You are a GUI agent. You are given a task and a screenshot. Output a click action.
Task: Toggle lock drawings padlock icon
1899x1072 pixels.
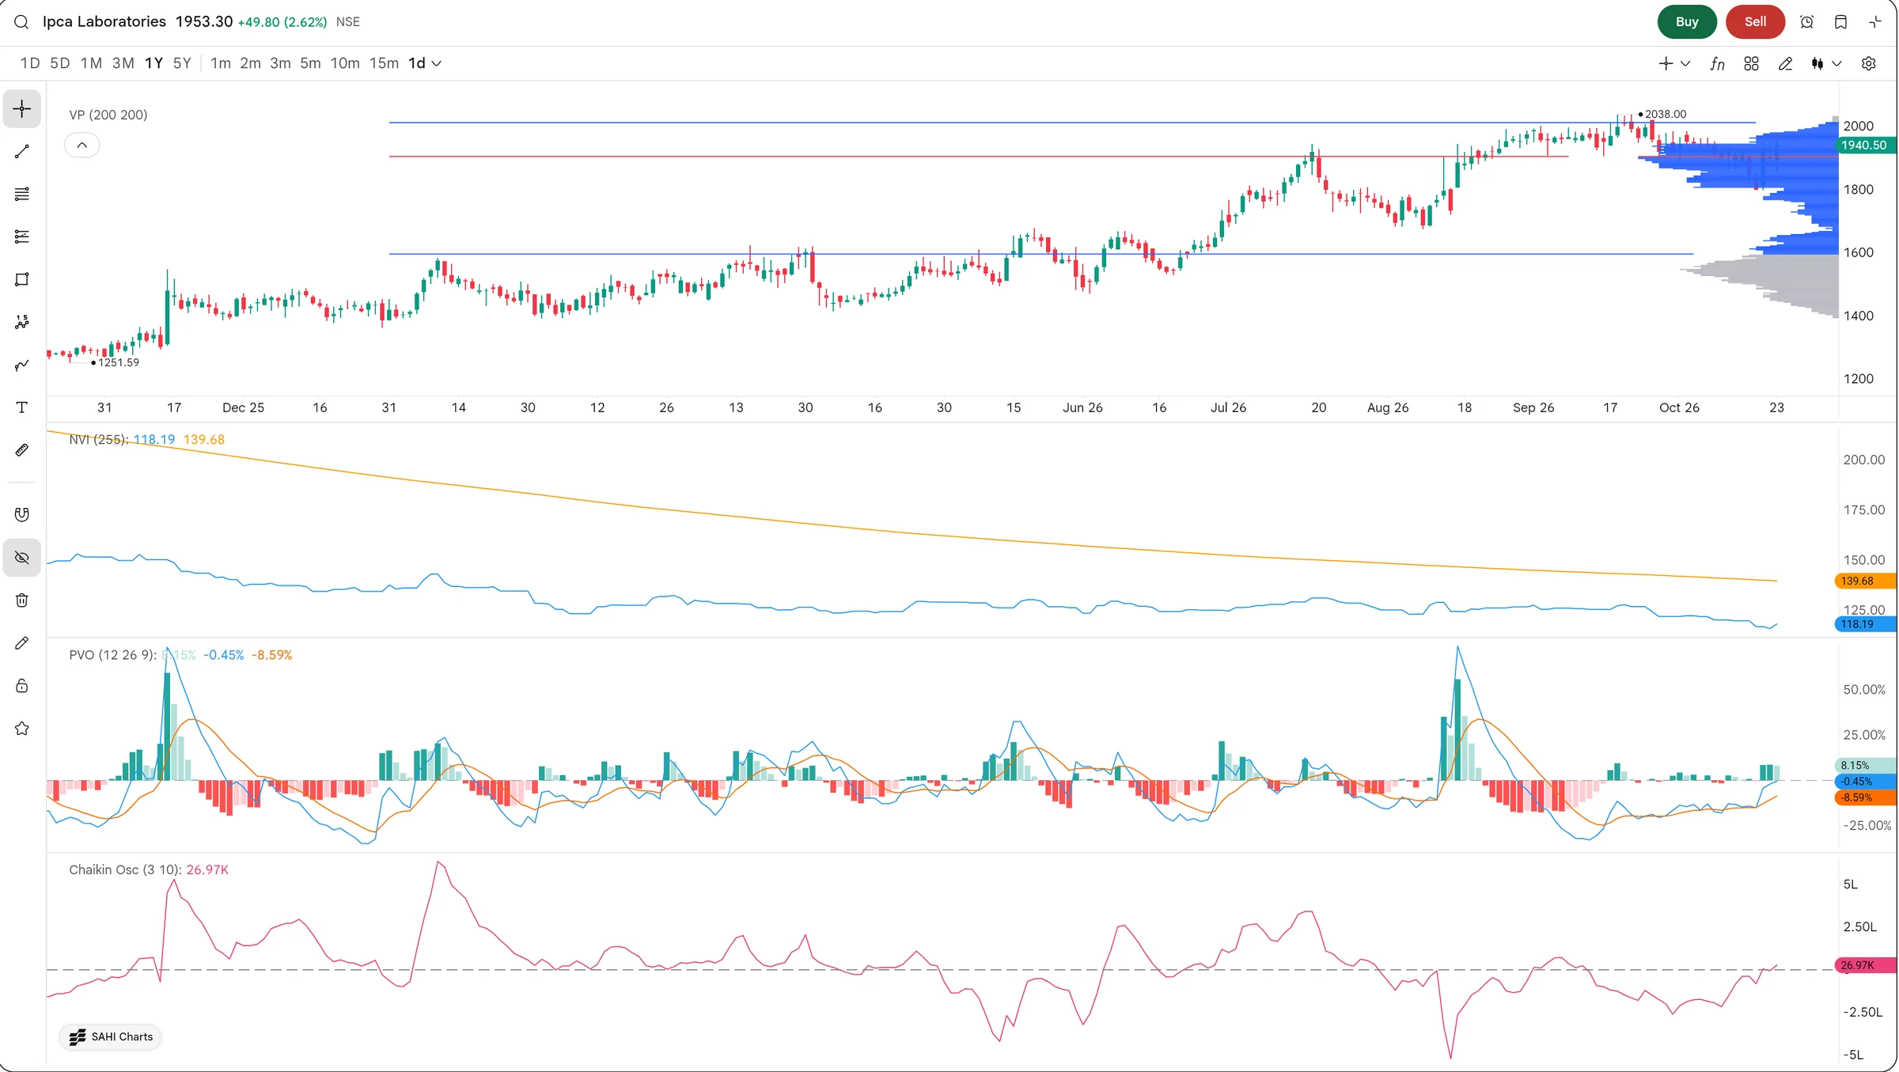coord(22,686)
